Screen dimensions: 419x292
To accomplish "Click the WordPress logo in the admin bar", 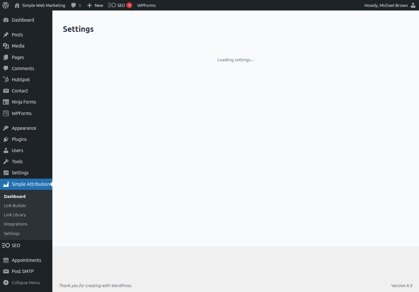I will (x=5, y=5).
